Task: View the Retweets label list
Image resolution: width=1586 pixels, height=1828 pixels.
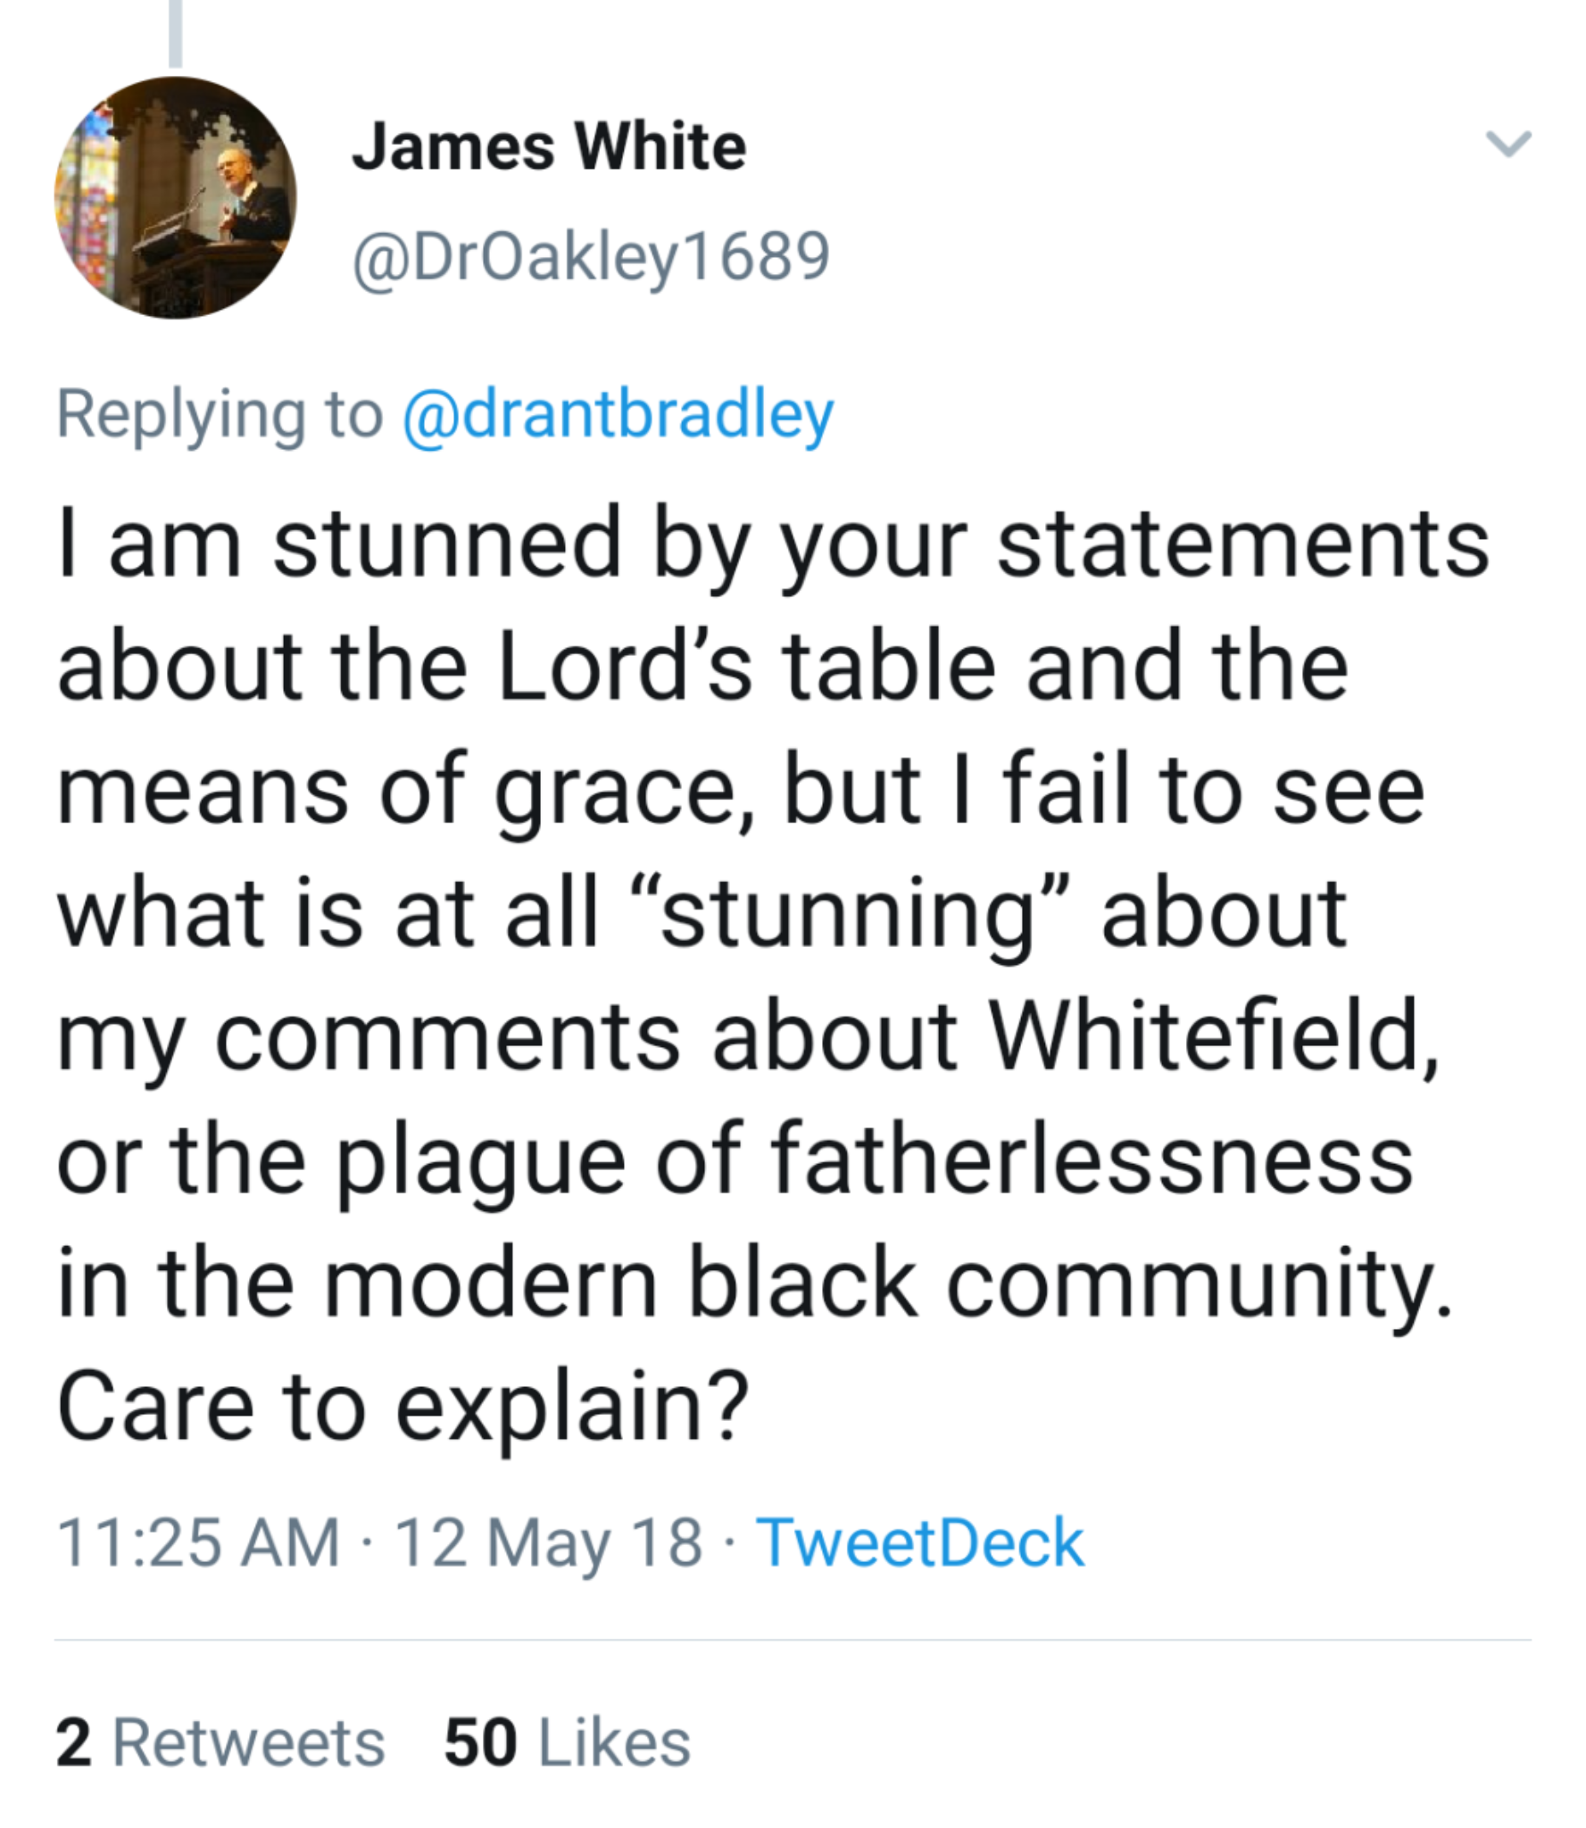Action: (x=248, y=1742)
